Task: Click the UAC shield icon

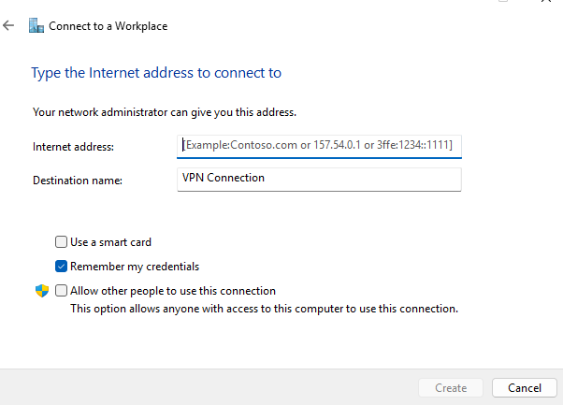Action: [39, 291]
